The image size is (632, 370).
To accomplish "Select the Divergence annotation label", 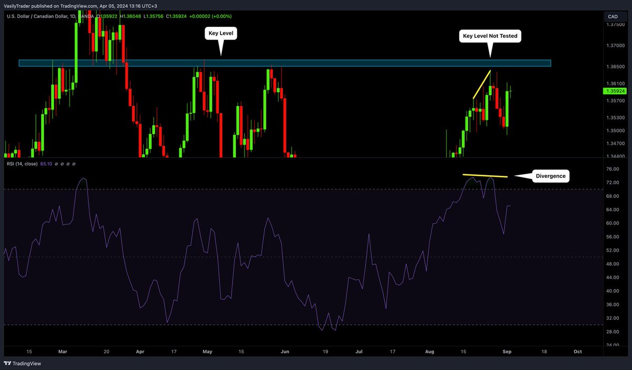I will tap(550, 176).
